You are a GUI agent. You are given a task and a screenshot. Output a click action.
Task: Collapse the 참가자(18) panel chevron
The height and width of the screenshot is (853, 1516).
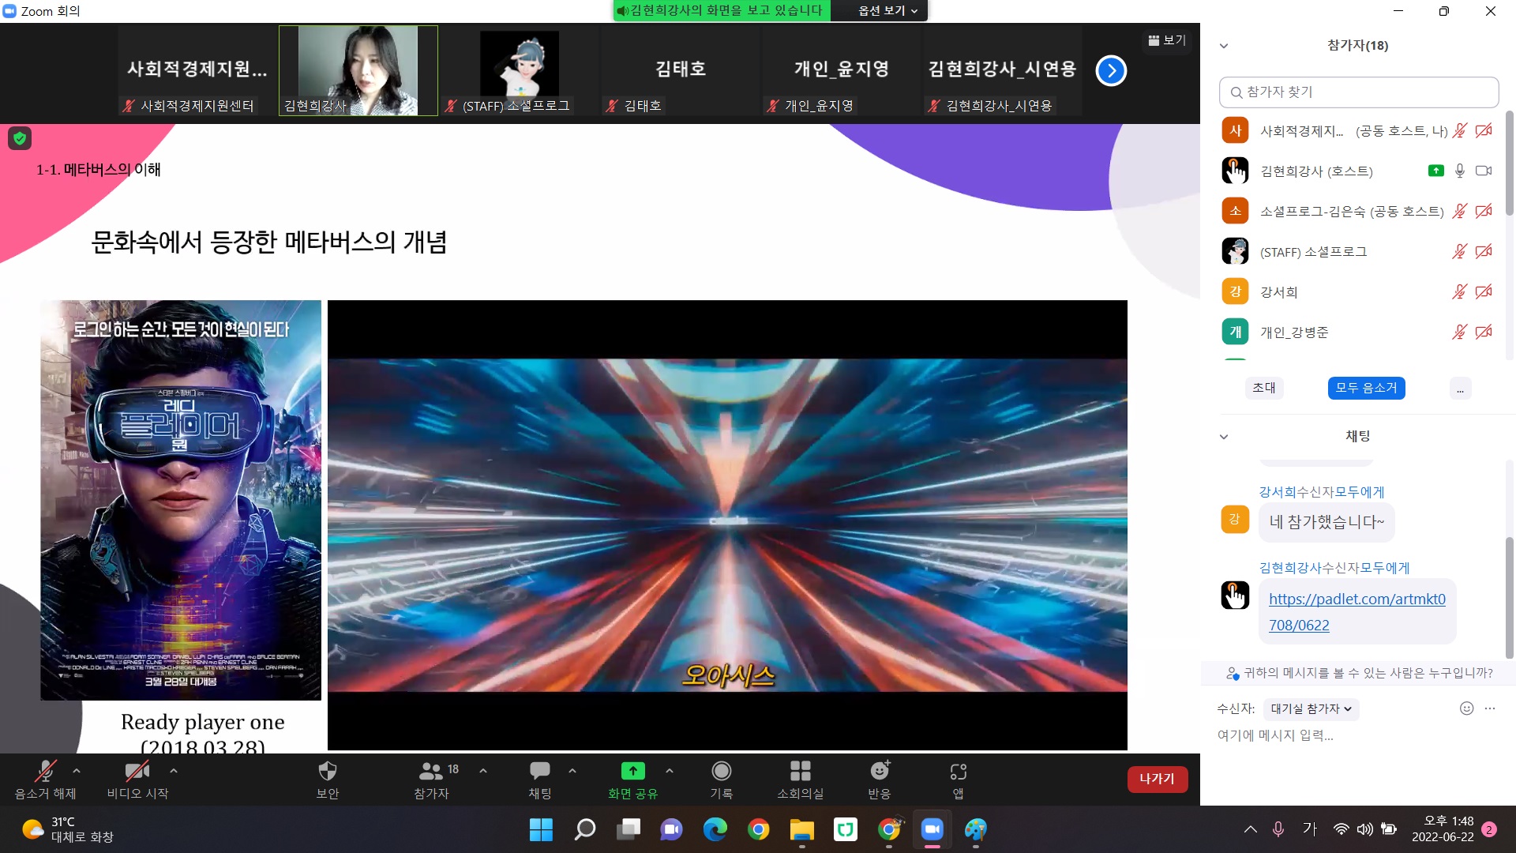pos(1224,46)
